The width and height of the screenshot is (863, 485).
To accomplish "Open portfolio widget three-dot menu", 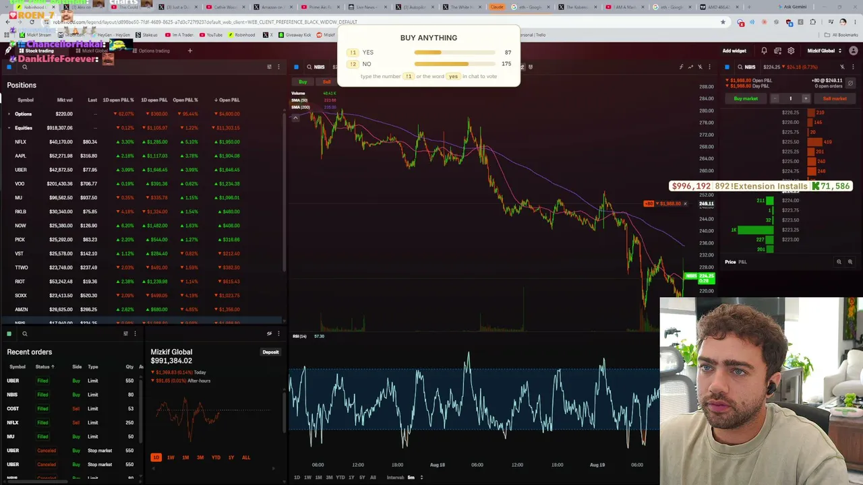I will click(278, 333).
